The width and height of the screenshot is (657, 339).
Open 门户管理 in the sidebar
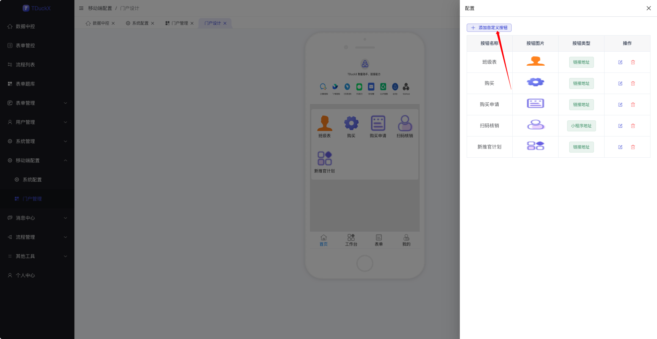tap(37, 199)
